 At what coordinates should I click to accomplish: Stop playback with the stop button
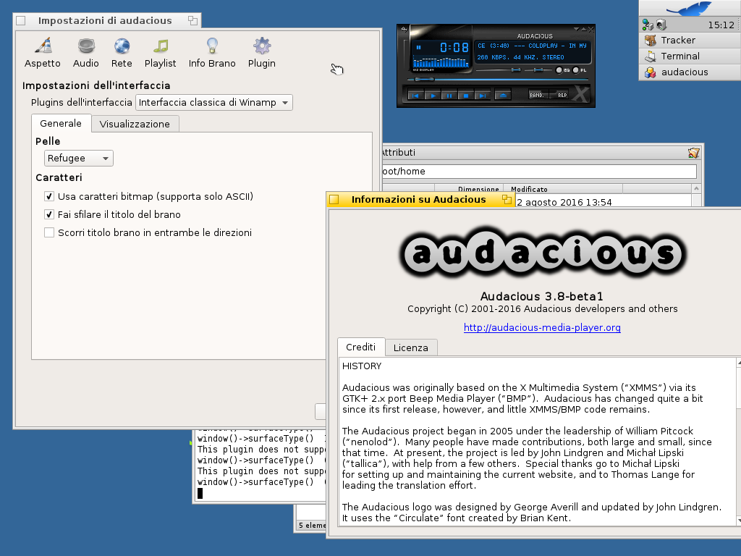click(465, 96)
